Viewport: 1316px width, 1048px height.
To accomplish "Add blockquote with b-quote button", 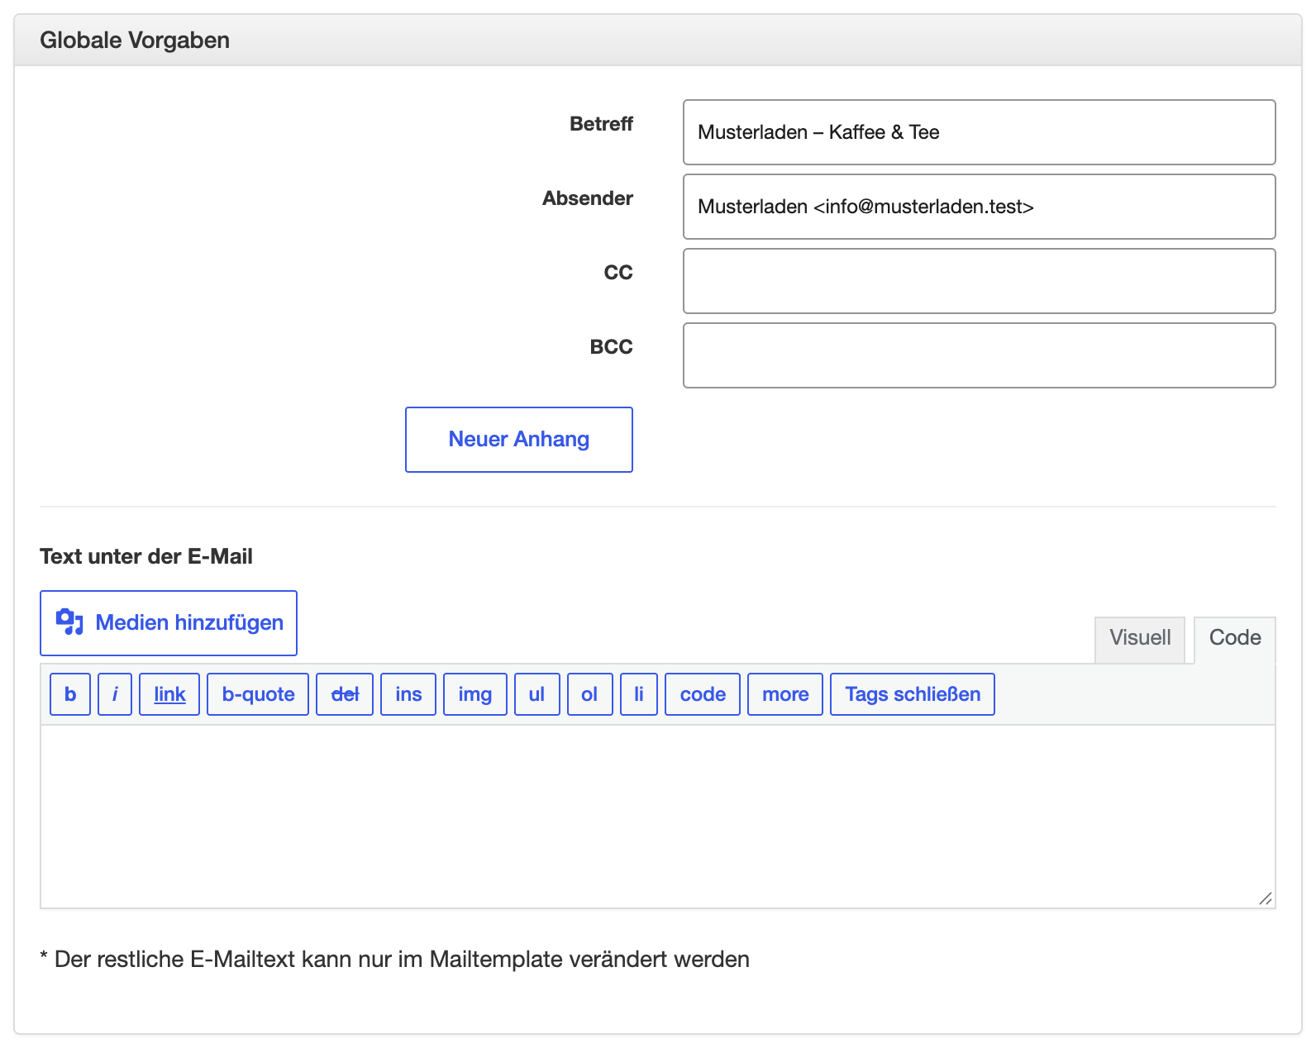I will pyautogui.click(x=258, y=694).
